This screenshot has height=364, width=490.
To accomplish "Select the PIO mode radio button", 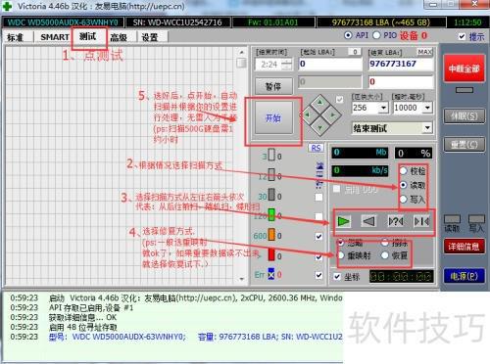I will pyautogui.click(x=376, y=35).
